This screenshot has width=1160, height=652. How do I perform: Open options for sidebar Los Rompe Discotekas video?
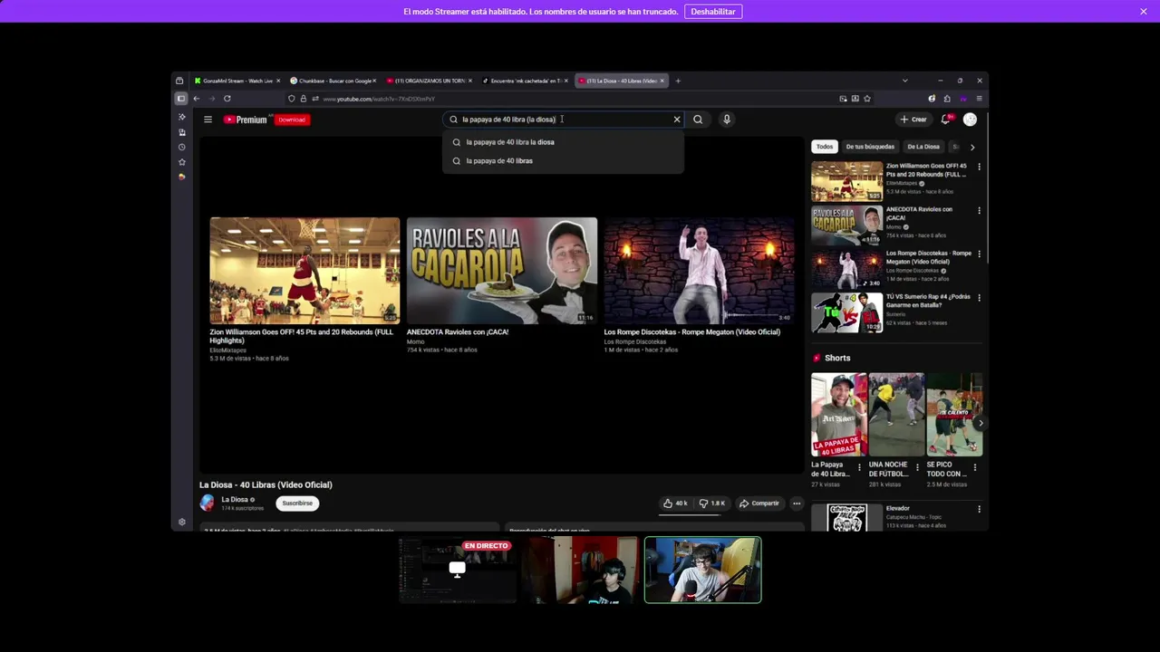(x=979, y=254)
